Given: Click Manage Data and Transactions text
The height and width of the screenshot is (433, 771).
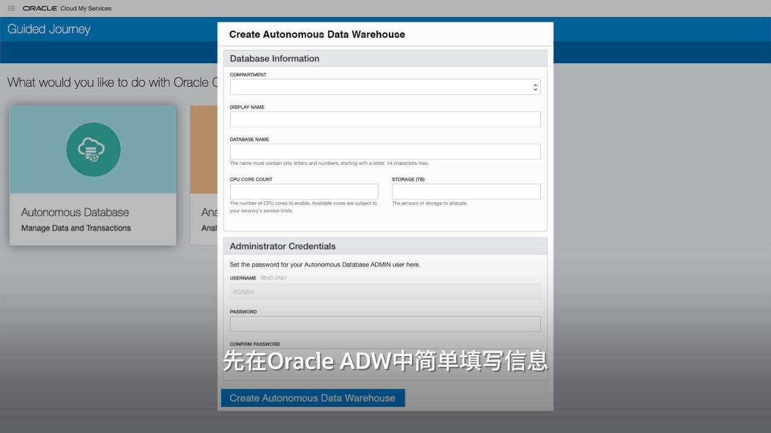Looking at the screenshot, I should click(x=76, y=228).
